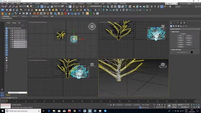Select the Lights category icon in Create panel
The image size is (201, 113).
click(x=176, y=26)
